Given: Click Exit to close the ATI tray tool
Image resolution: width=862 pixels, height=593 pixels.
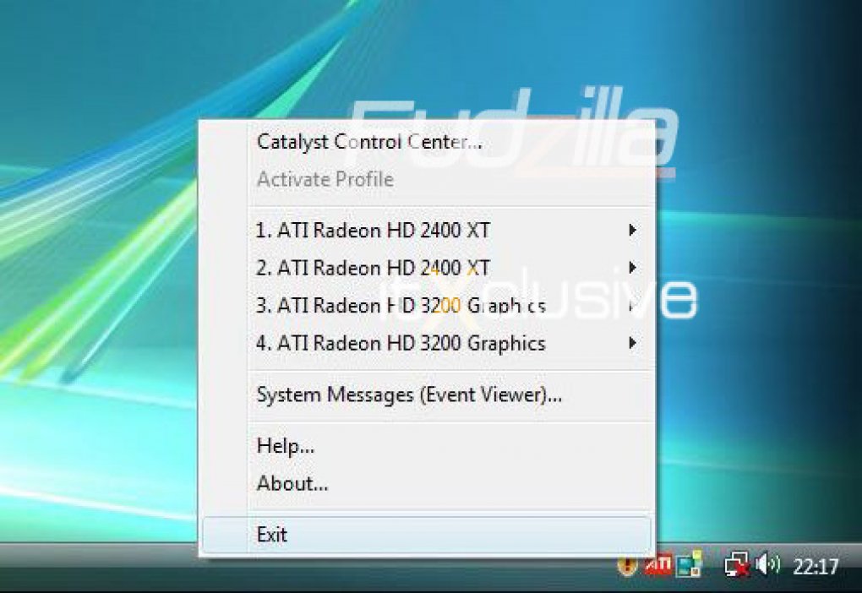Looking at the screenshot, I should point(427,534).
